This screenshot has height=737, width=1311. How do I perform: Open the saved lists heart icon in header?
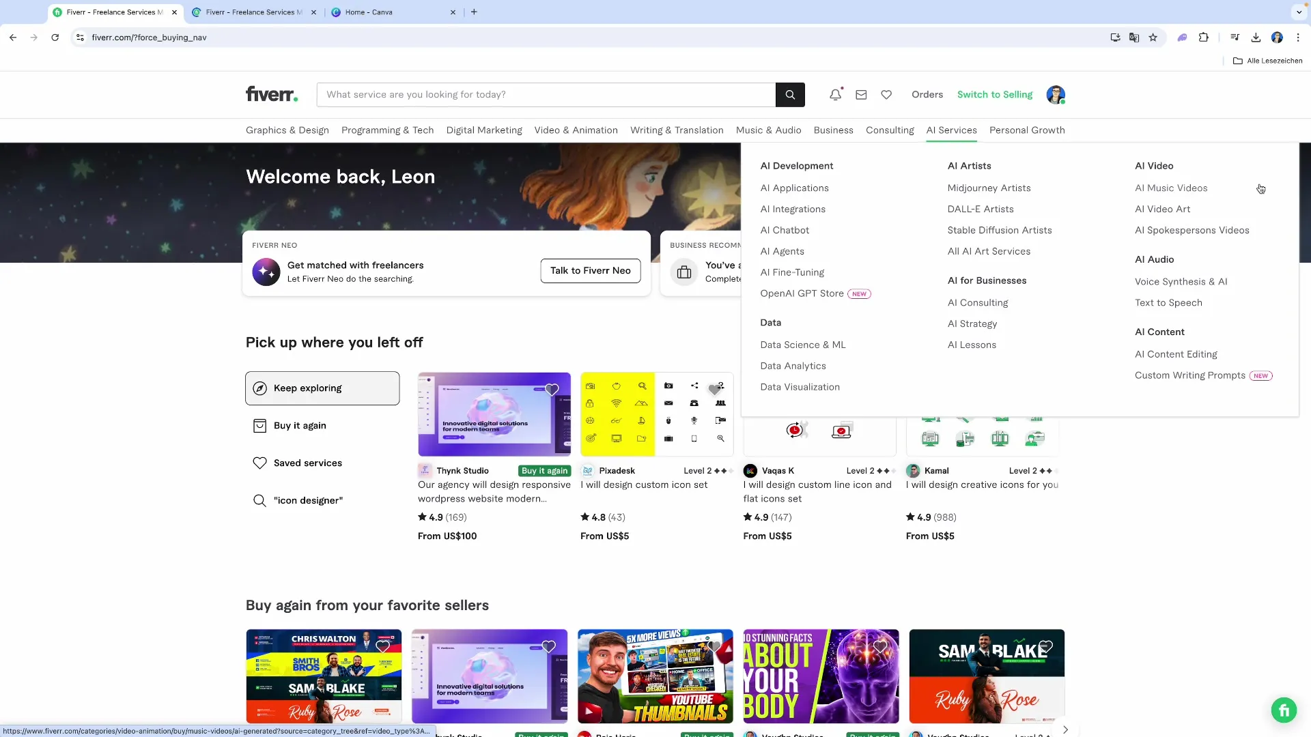[886, 94]
